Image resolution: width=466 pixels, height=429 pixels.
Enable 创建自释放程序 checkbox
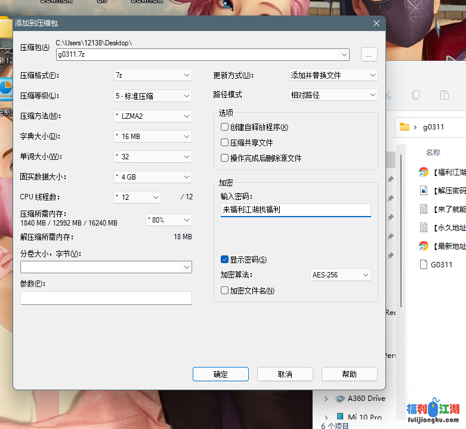[x=225, y=127]
